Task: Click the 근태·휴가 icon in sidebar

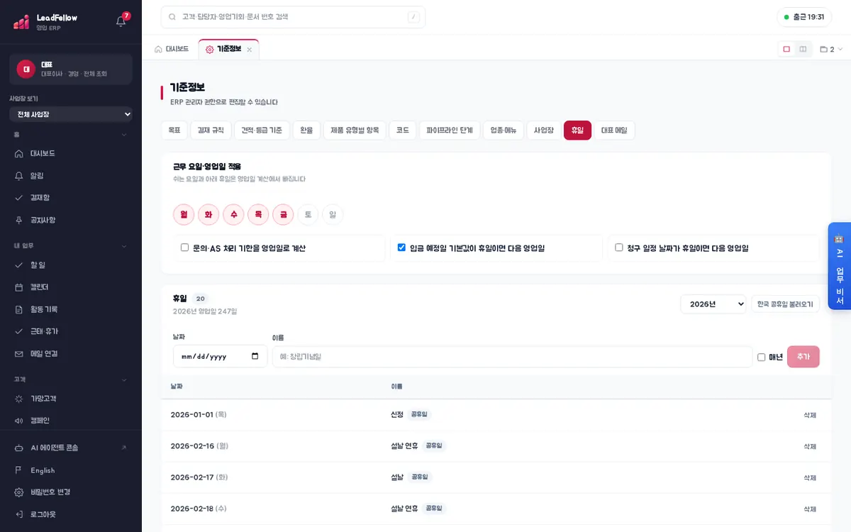Action: (x=19, y=331)
